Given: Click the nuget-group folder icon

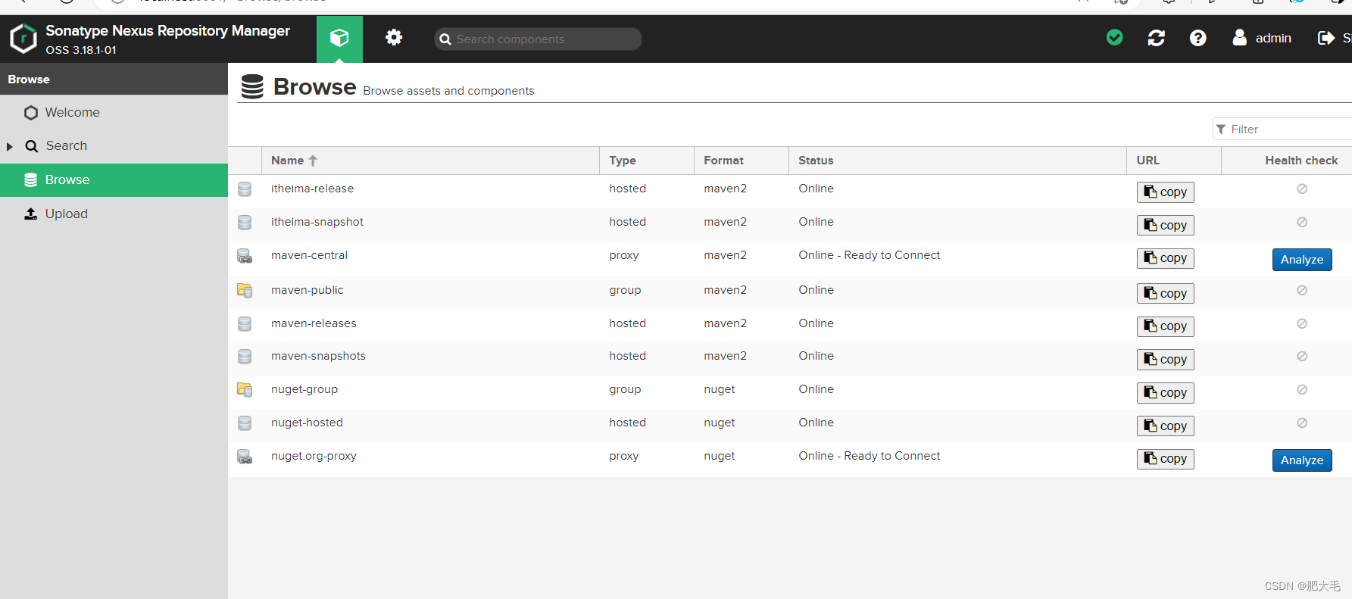Looking at the screenshot, I should [245, 389].
